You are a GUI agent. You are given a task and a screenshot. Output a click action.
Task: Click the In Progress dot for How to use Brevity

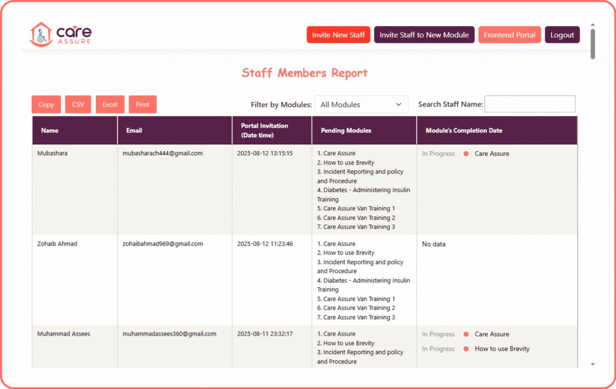466,348
